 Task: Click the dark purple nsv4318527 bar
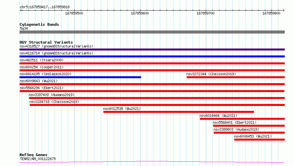152,50
